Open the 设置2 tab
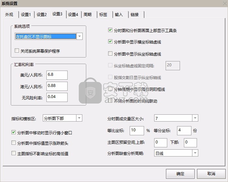Screen dimensions: 228x182 42,15
